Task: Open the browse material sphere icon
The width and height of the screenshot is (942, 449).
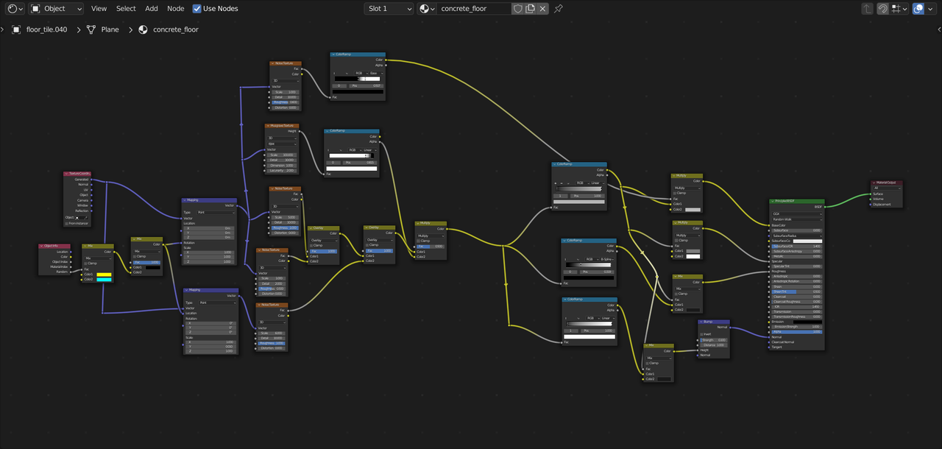Action: click(x=426, y=9)
